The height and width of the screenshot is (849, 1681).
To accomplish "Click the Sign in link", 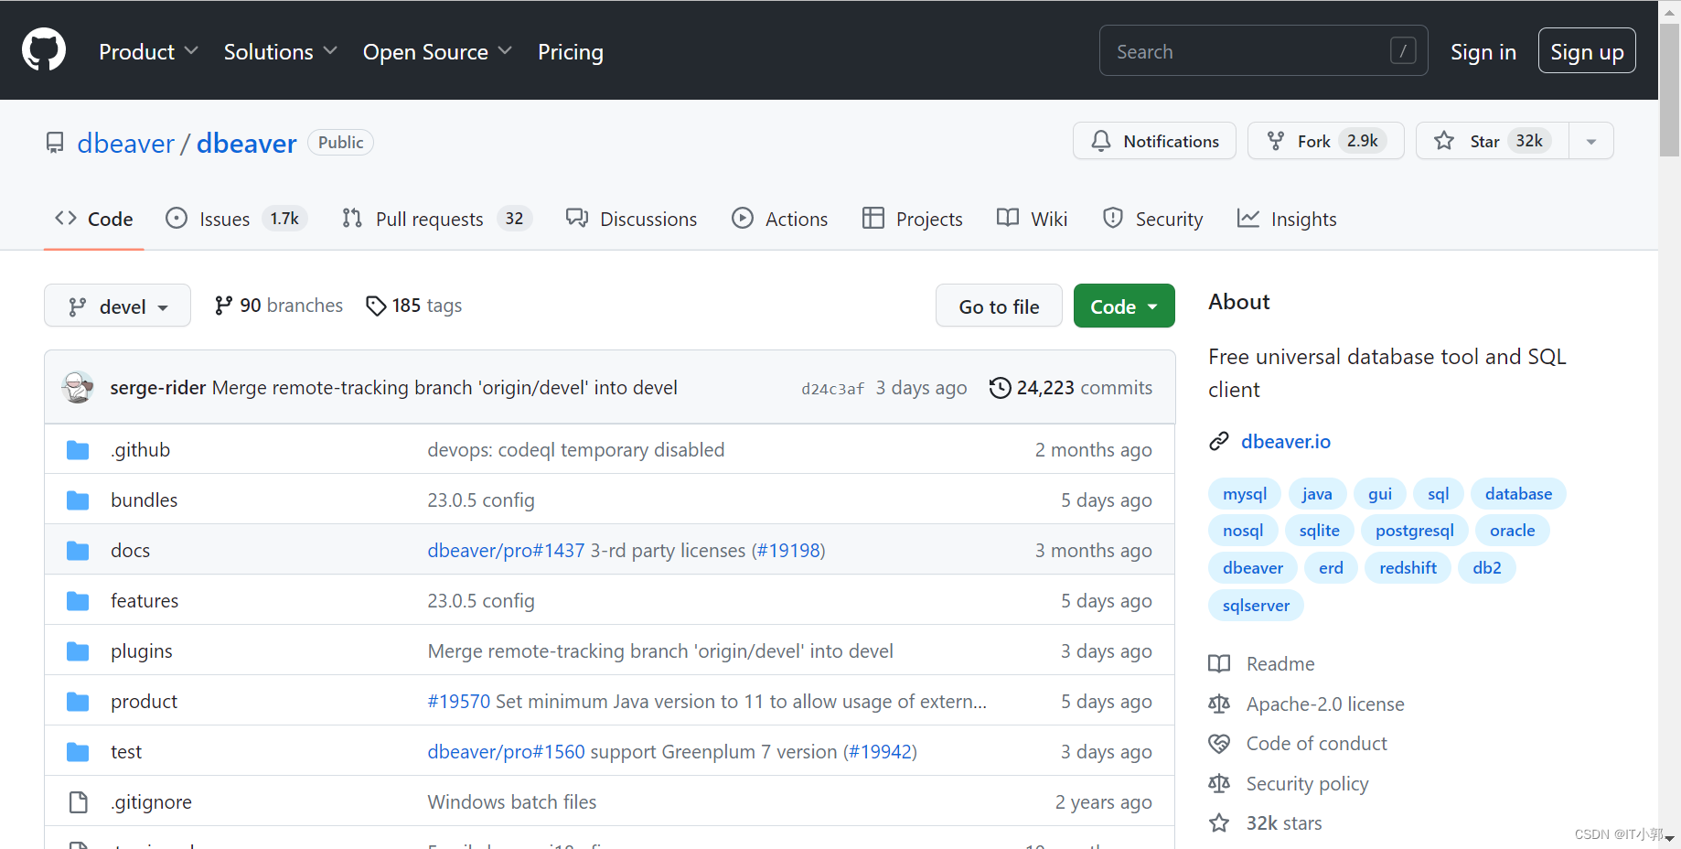I will 1483,52.
